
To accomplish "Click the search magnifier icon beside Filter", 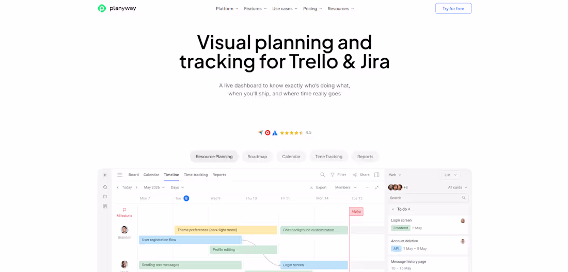I will (322, 175).
